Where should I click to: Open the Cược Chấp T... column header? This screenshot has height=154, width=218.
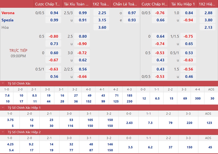[48, 4]
